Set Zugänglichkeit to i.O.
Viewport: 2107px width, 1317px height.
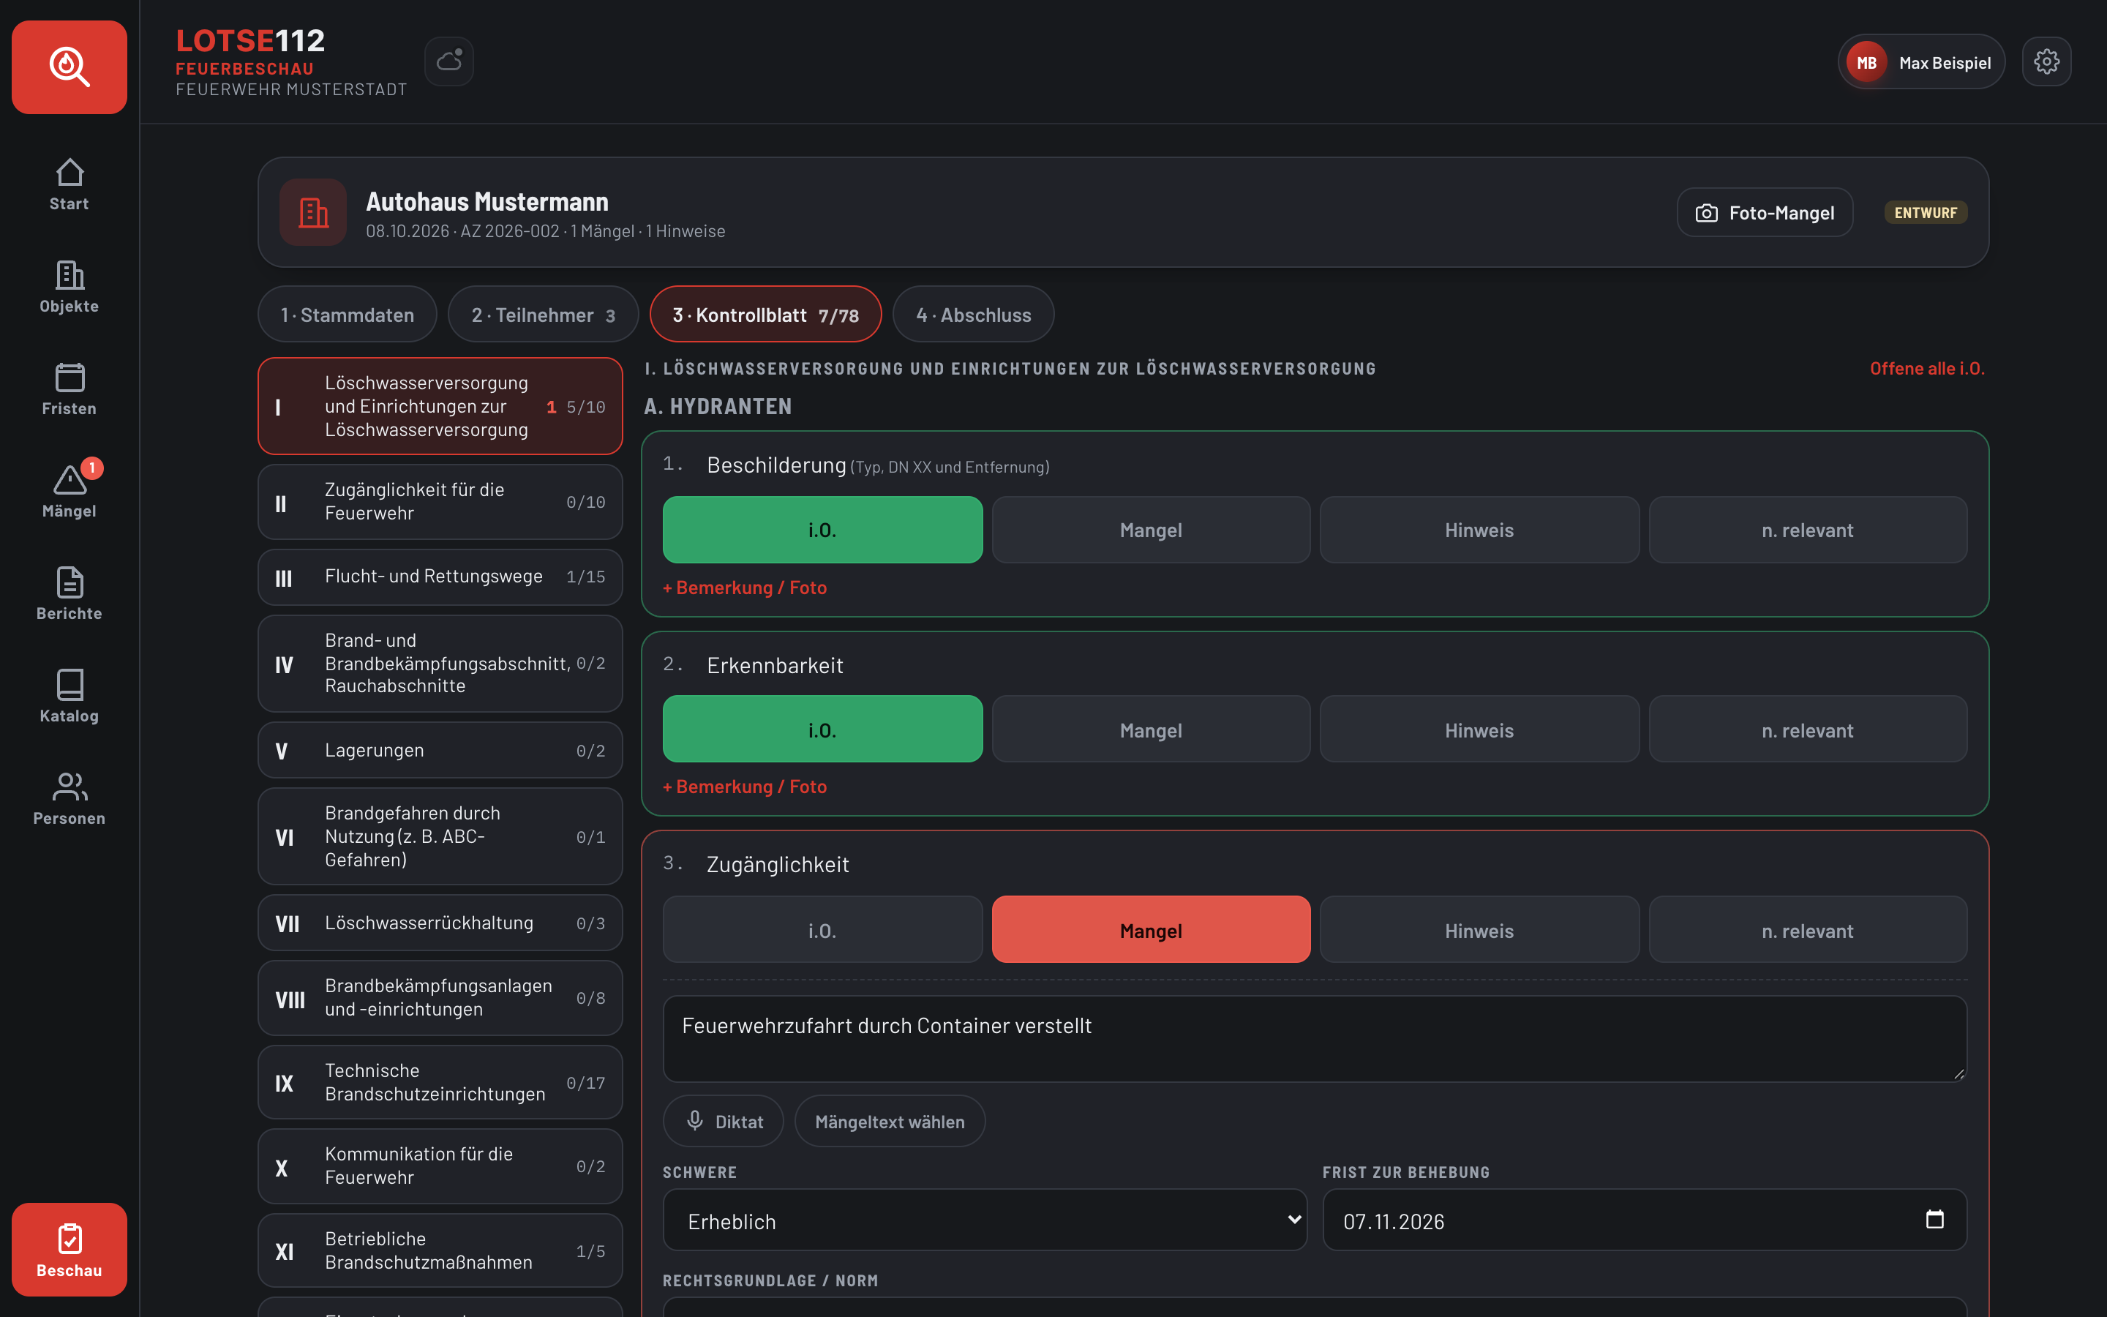[x=822, y=930]
